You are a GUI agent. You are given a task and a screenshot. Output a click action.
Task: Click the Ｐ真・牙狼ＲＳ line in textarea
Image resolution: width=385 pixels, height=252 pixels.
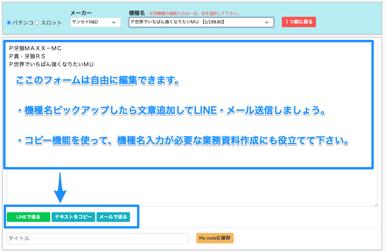(27, 56)
